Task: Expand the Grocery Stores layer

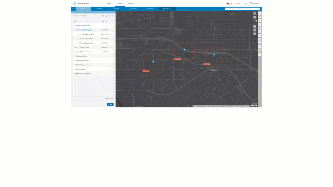Action: tap(76, 47)
